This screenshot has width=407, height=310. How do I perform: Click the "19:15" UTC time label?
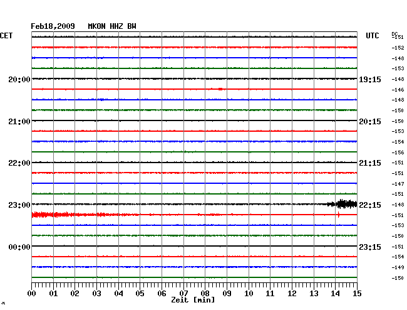tap(370, 80)
